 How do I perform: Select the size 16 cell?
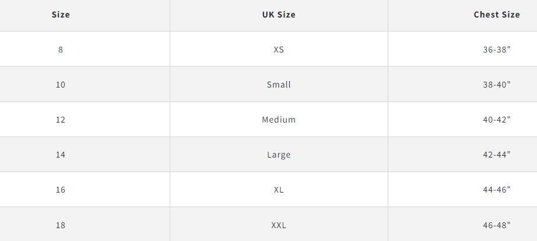(x=61, y=190)
